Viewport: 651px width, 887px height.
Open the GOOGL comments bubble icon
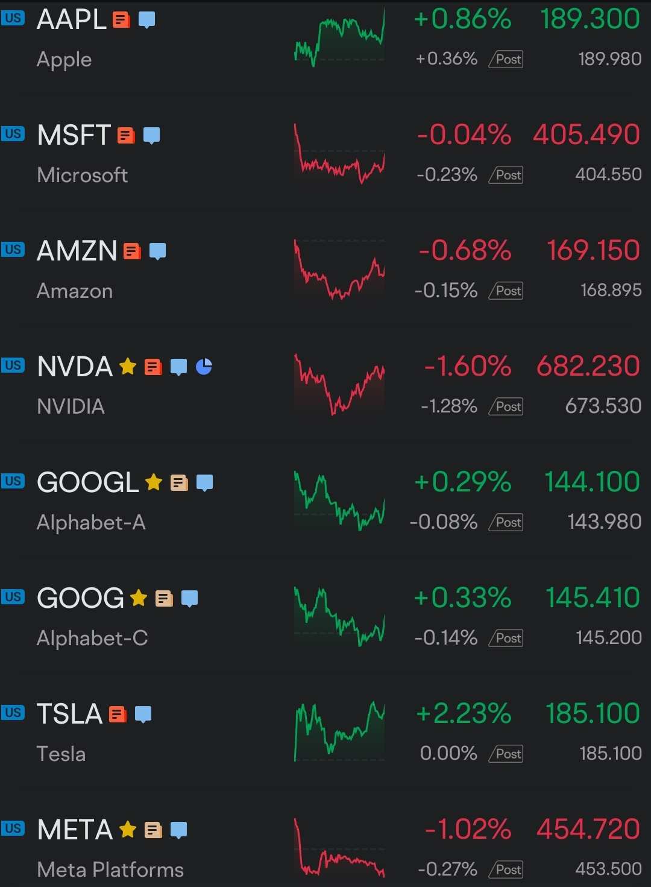click(x=205, y=482)
